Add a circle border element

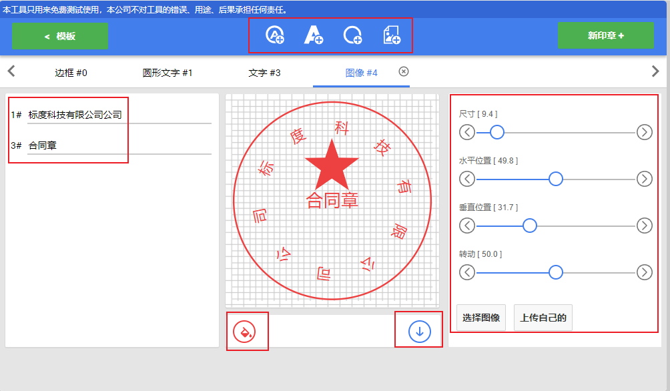tap(353, 35)
